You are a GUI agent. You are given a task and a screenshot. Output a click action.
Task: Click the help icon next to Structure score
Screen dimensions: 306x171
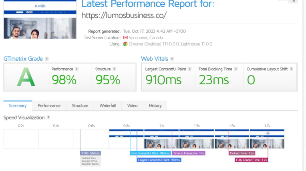115,69
